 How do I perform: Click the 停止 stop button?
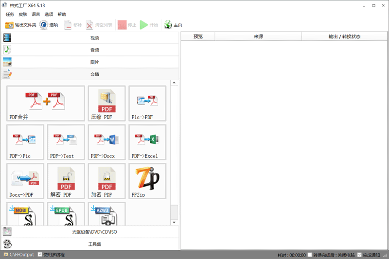click(127, 25)
